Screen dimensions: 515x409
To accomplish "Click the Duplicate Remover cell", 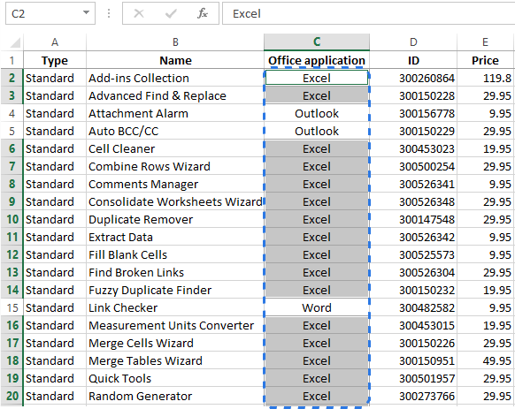I will pyautogui.click(x=175, y=219).
